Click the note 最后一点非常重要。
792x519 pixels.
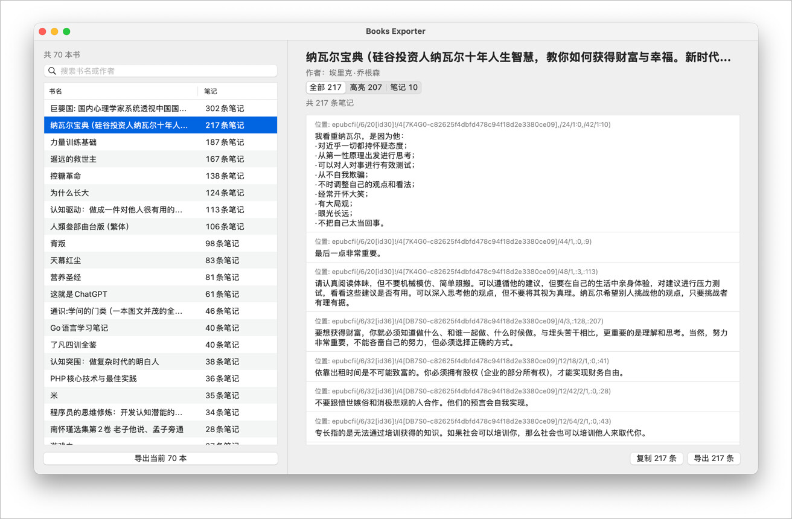(x=523, y=247)
